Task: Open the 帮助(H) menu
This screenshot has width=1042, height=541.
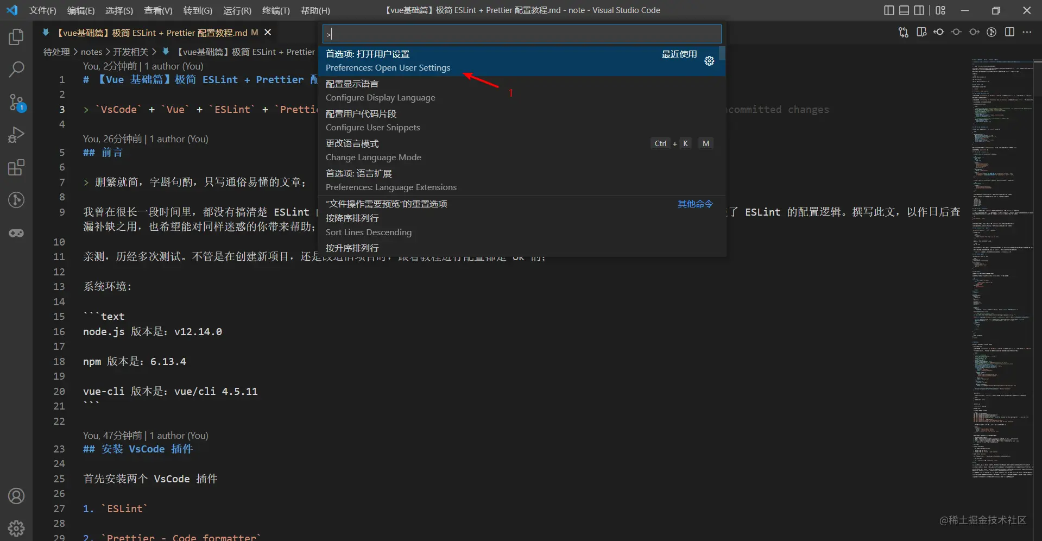Action: tap(315, 10)
